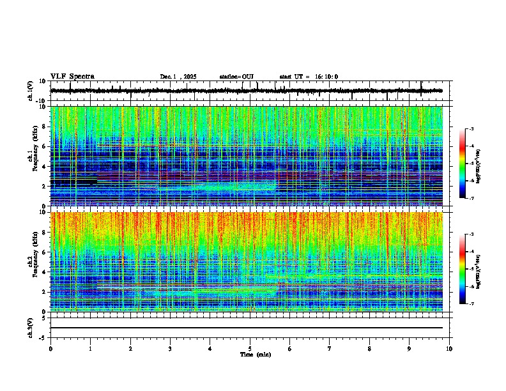
Task: Click time axis tick label "0"
Action: (x=50, y=349)
